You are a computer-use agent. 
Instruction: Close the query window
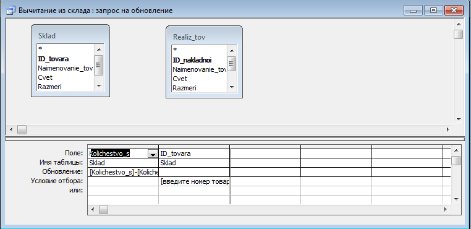point(453,11)
